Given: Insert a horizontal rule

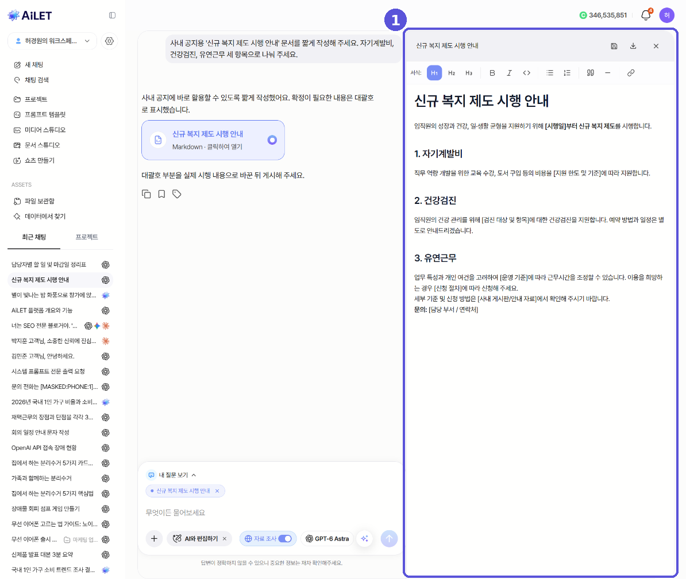Looking at the screenshot, I should [608, 73].
